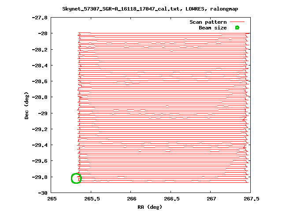Click the 266 RA tick label
The width and height of the screenshot is (282, 211).
132,199
